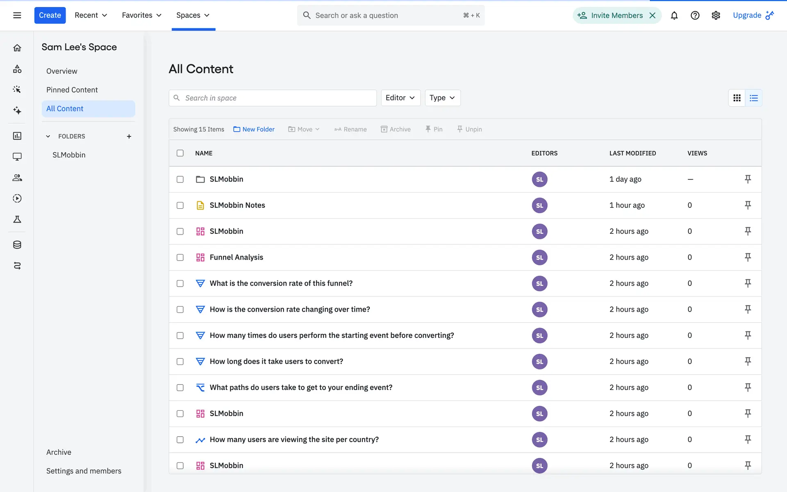The width and height of the screenshot is (787, 492).
Task: Go to Pinned Content in sidebar
Action: tap(72, 90)
